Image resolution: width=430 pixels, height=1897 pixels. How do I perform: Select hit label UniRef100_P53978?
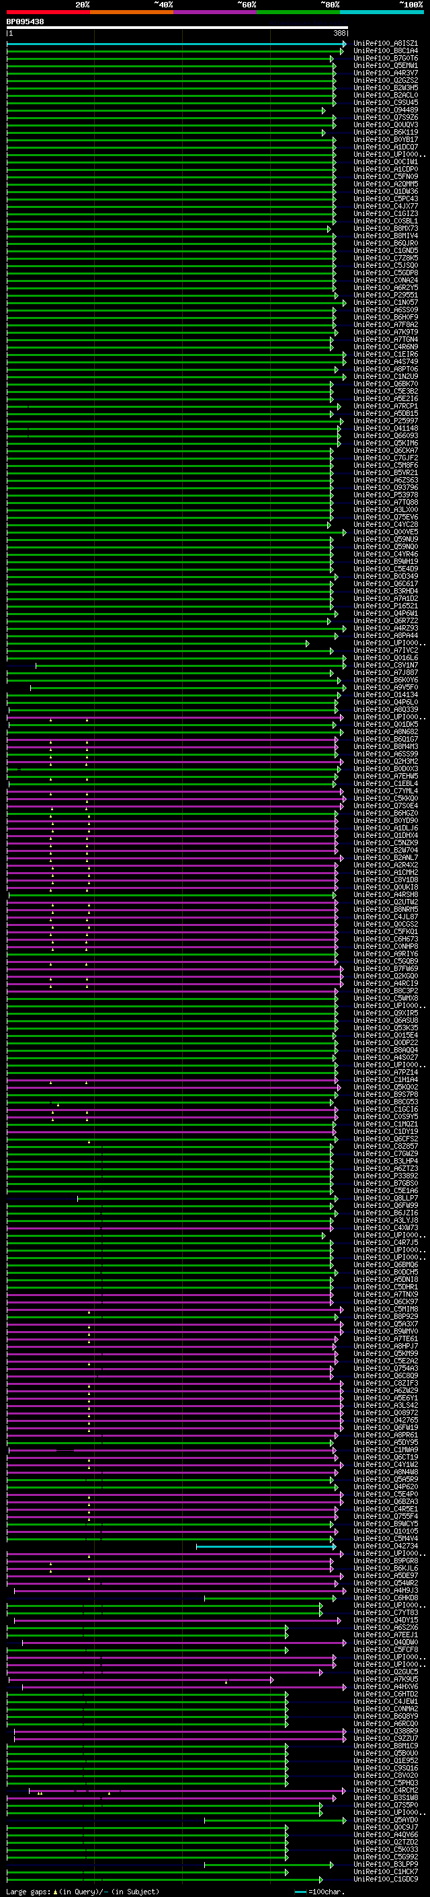[385, 495]
